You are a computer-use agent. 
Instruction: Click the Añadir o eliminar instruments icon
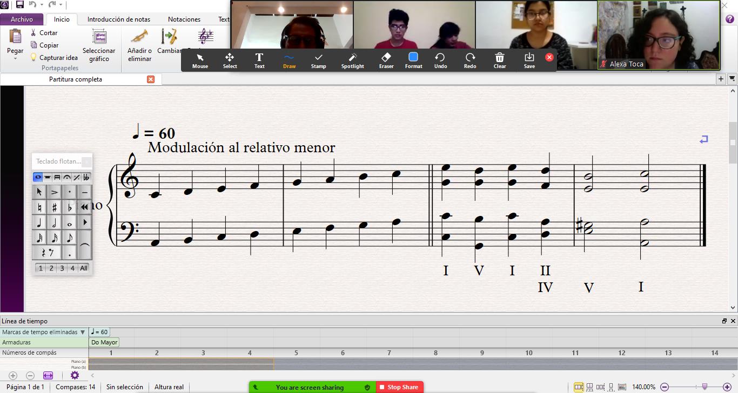[139, 45]
